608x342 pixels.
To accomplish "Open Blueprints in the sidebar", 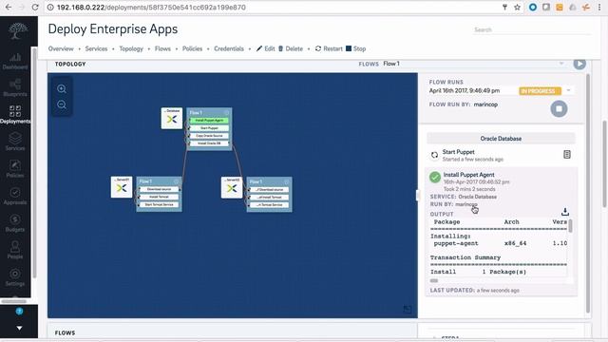I will point(15,88).
